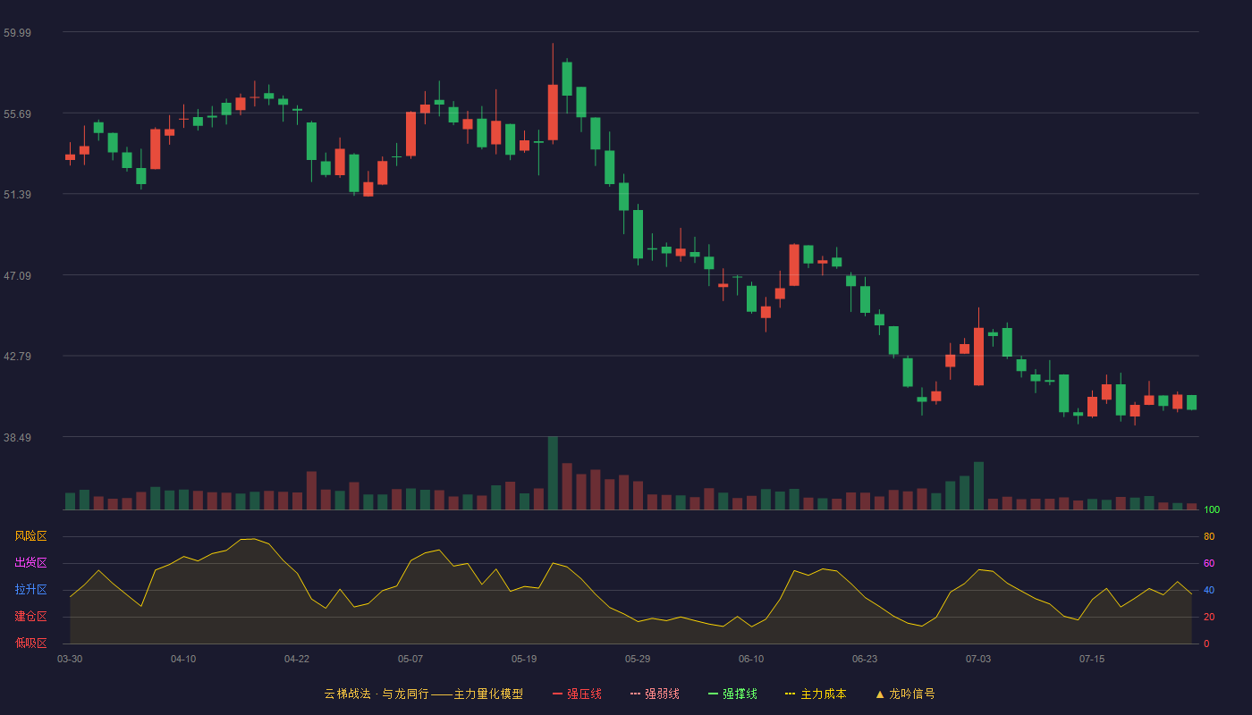
Task: Click the 03-30 date label
Action: coord(70,659)
